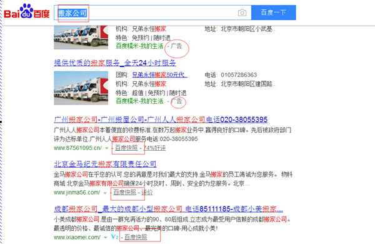
Task: Click the Baidu logo
Action: (x=27, y=11)
